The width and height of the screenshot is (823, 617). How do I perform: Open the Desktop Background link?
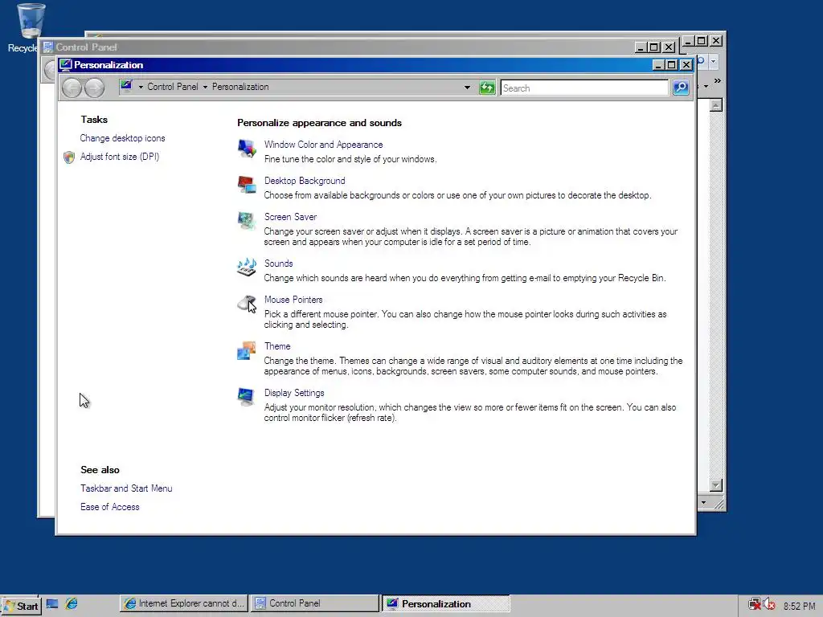[x=305, y=181]
